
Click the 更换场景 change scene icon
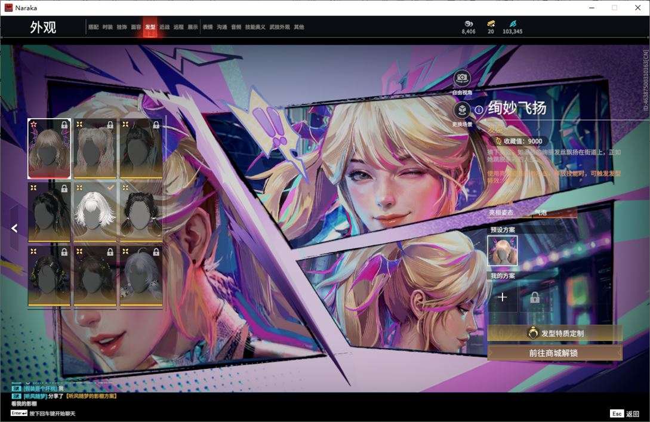click(x=462, y=110)
